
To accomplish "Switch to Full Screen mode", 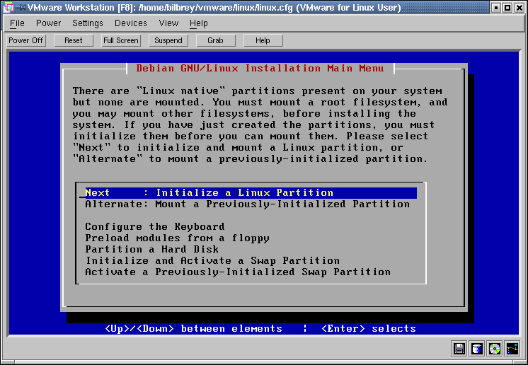I will [x=120, y=40].
